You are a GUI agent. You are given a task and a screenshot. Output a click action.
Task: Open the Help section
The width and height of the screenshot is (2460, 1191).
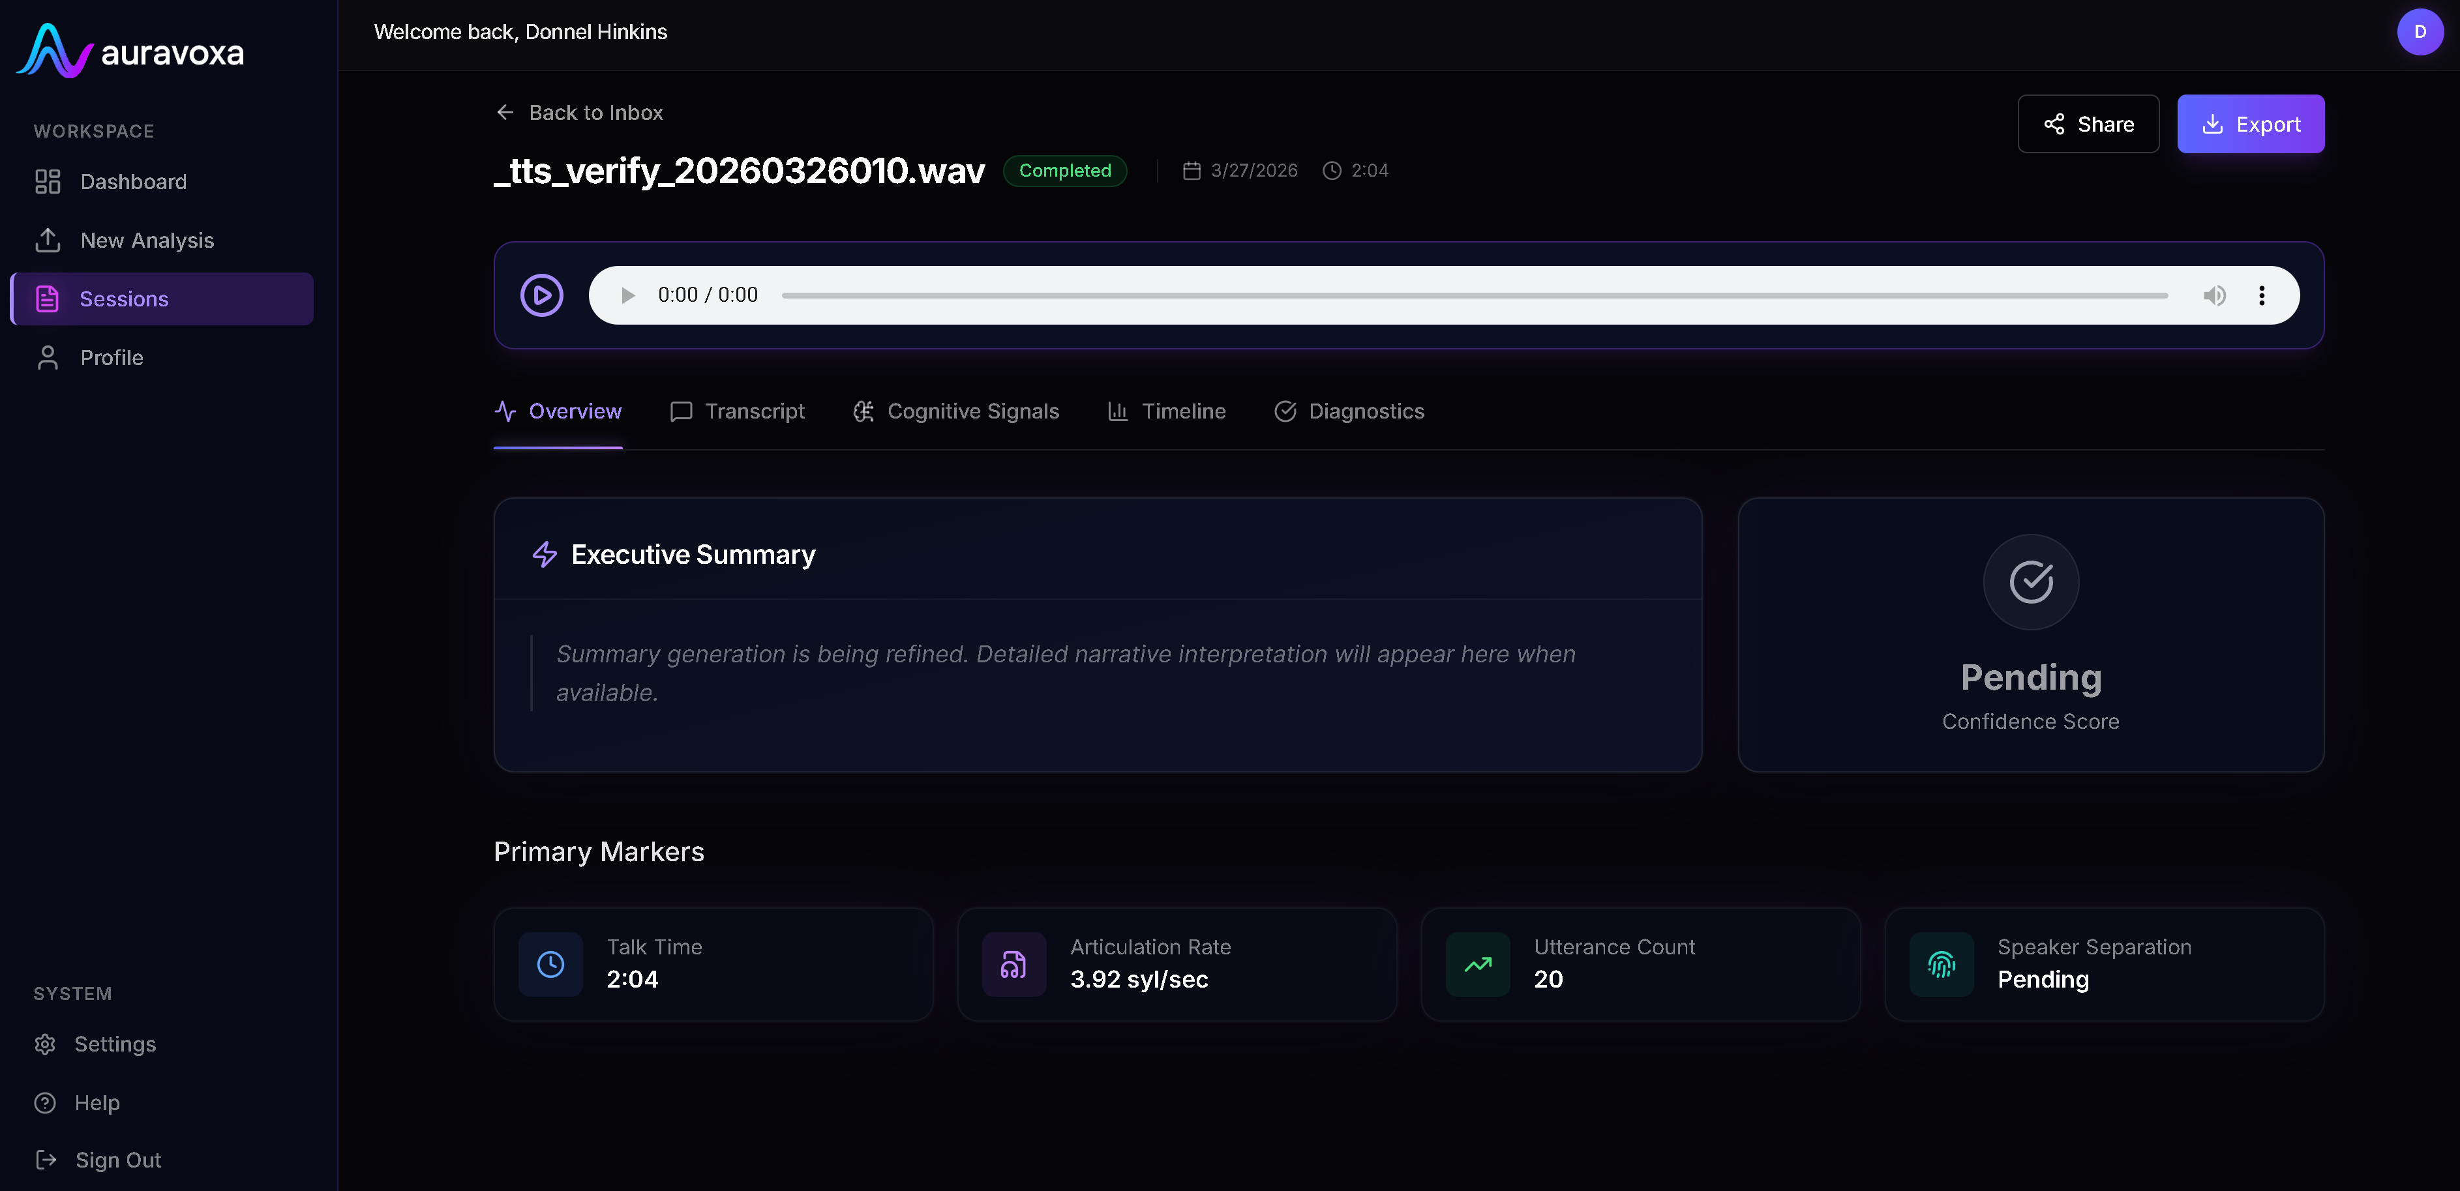97,1102
